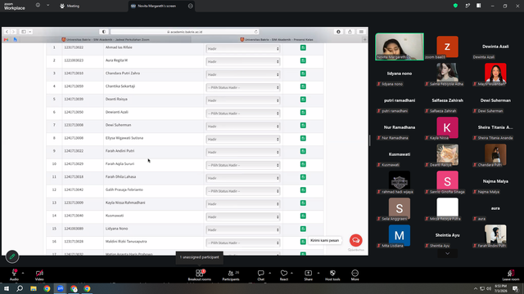Click green save icon for Kusmawati row

[x=303, y=216]
